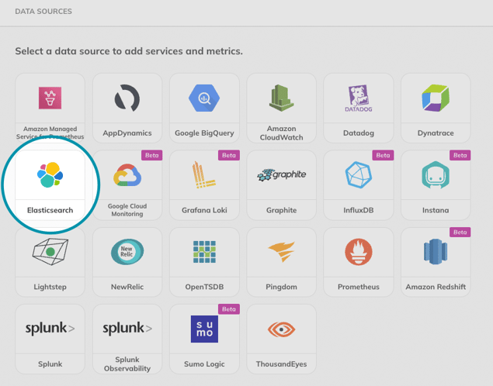Click the Beta badge on Instana
493x386 pixels.
point(460,155)
